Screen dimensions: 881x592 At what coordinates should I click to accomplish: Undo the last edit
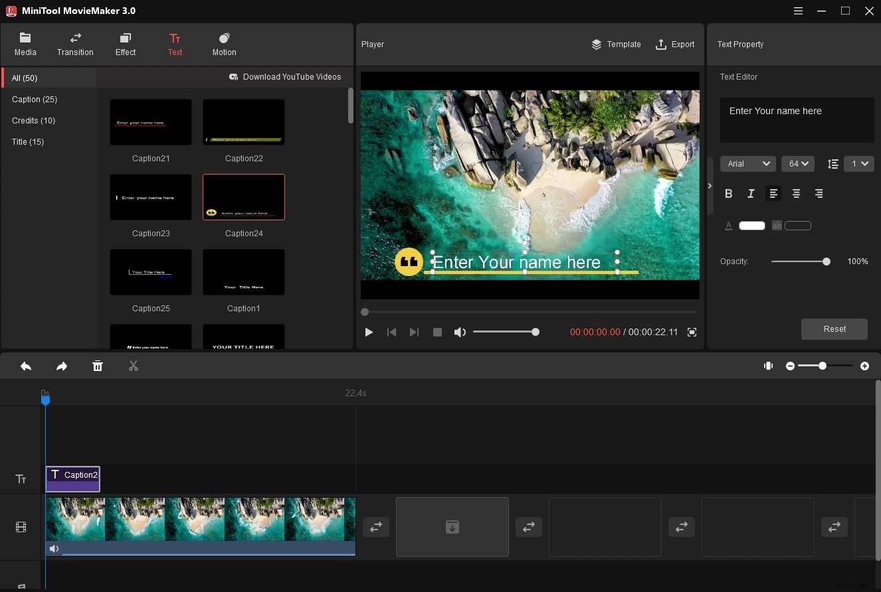click(26, 366)
